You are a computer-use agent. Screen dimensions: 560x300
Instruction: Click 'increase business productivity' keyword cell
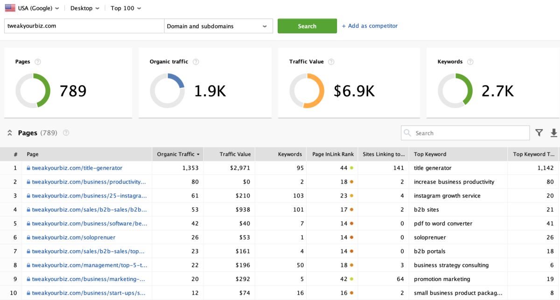(454, 182)
